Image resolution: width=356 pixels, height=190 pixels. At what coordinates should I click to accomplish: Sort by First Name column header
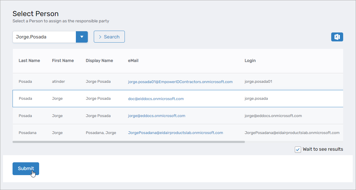point(63,60)
